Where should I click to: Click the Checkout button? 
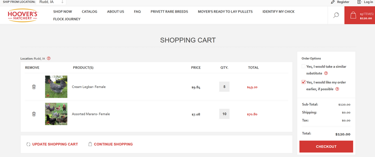point(326,146)
